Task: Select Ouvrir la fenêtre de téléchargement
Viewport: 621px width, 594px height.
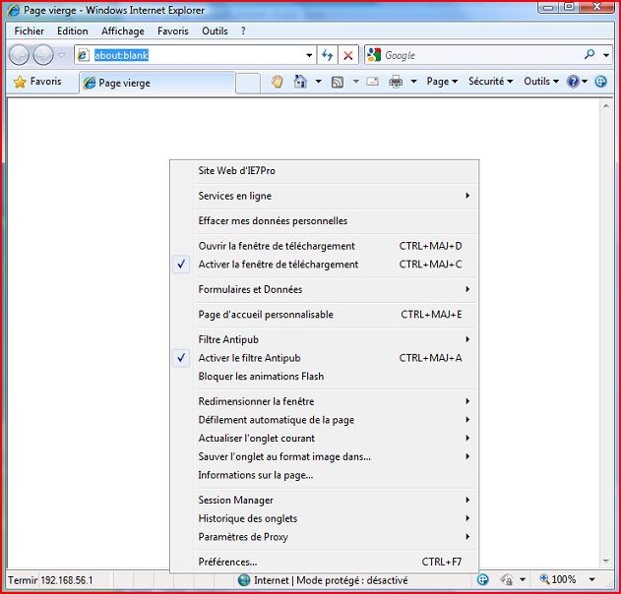Action: pyautogui.click(x=325, y=246)
